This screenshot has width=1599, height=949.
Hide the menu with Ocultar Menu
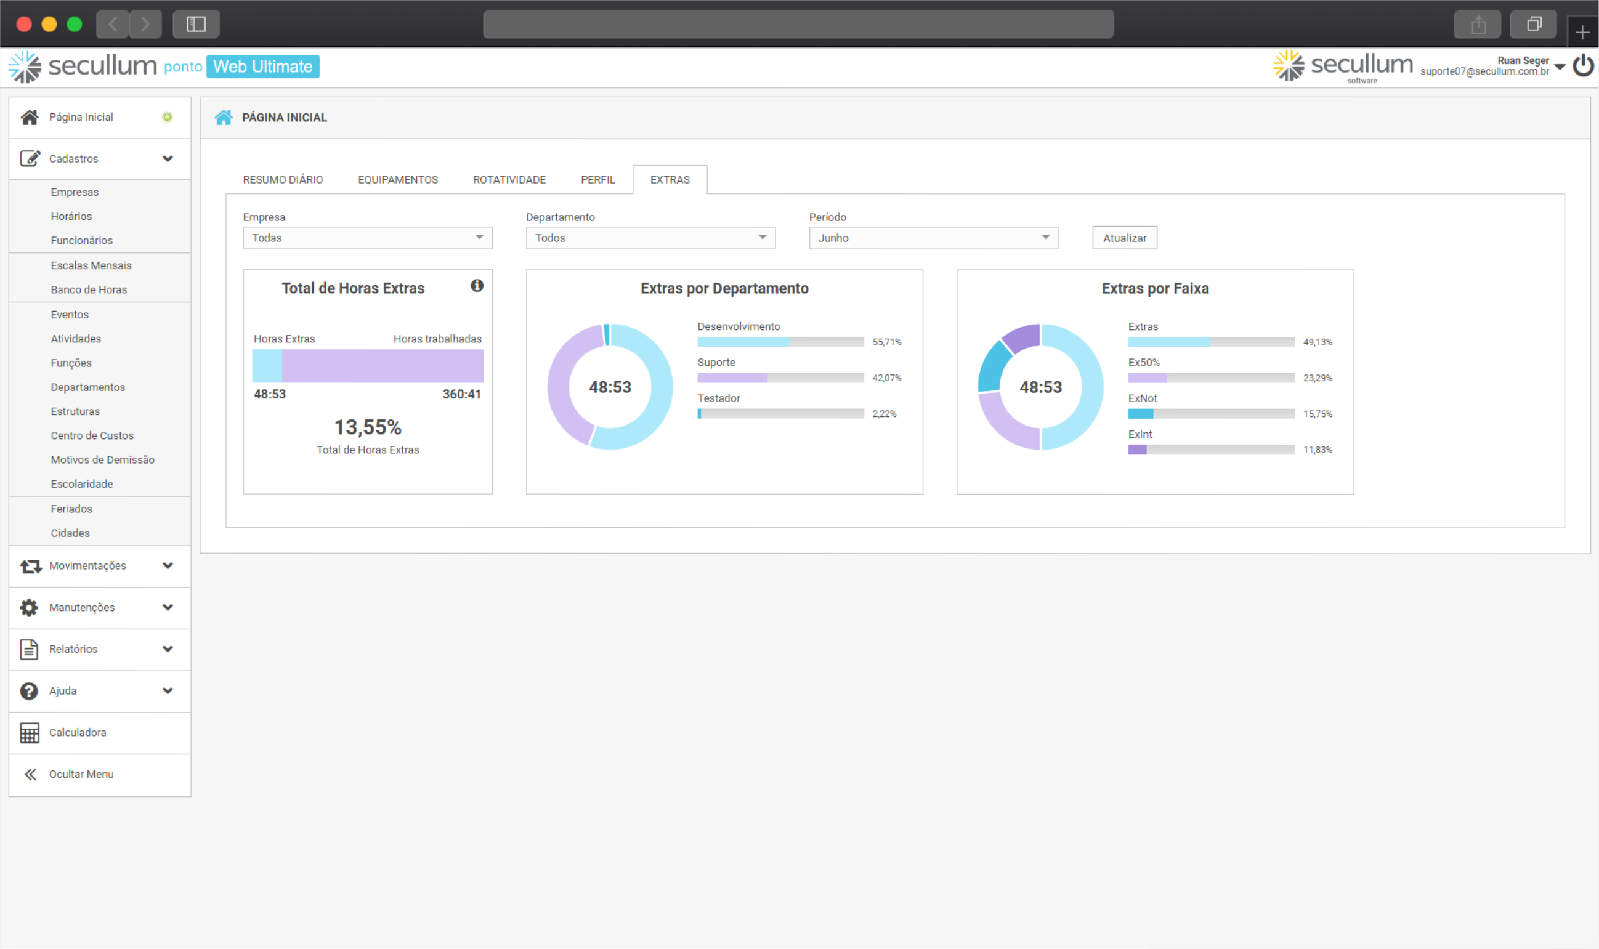pos(81,775)
